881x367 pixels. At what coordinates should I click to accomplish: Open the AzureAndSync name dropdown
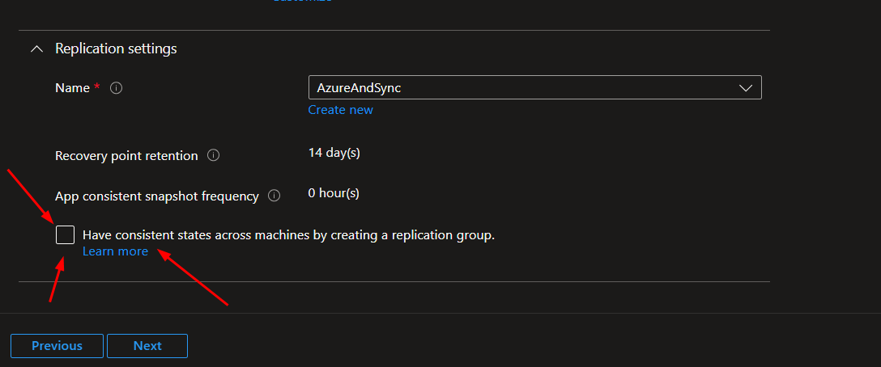(535, 87)
